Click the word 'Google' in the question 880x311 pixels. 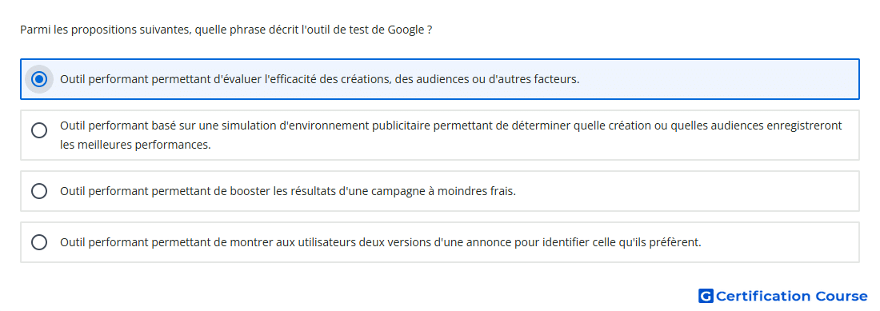tap(406, 30)
